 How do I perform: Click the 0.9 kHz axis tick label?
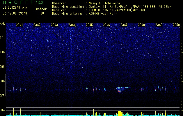click(x=2, y=67)
